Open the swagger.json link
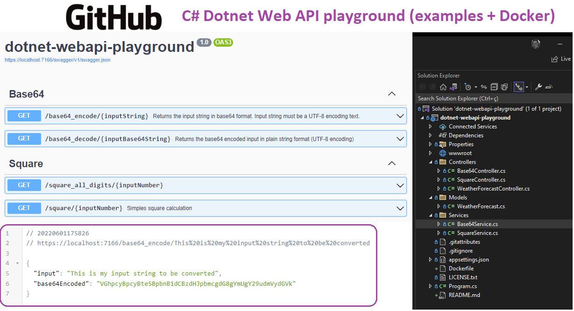This screenshot has width=574, height=311. pyautogui.click(x=57, y=60)
